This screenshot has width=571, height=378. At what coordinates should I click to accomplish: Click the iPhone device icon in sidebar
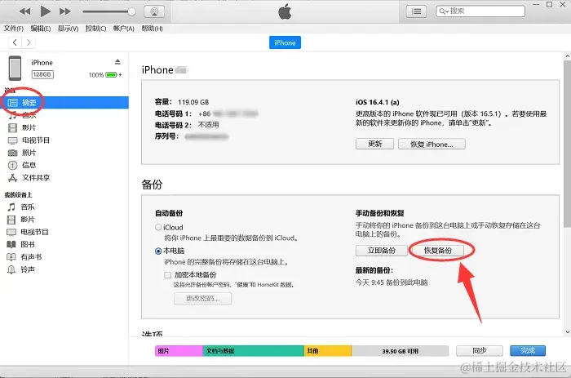coord(15,68)
